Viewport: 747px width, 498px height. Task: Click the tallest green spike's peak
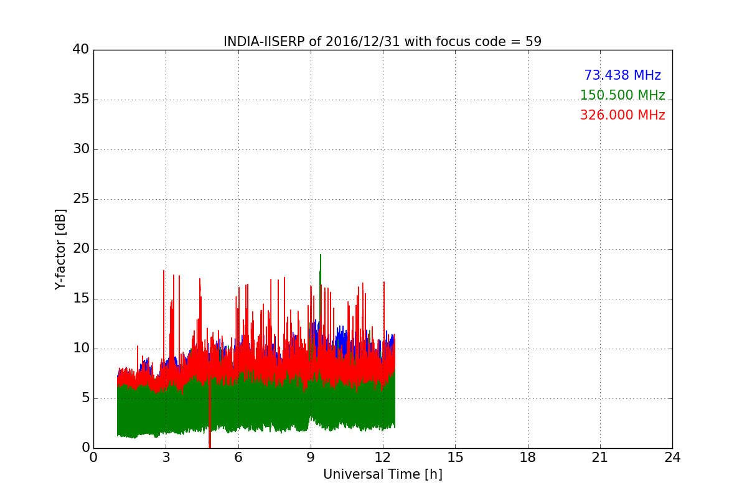pos(321,255)
